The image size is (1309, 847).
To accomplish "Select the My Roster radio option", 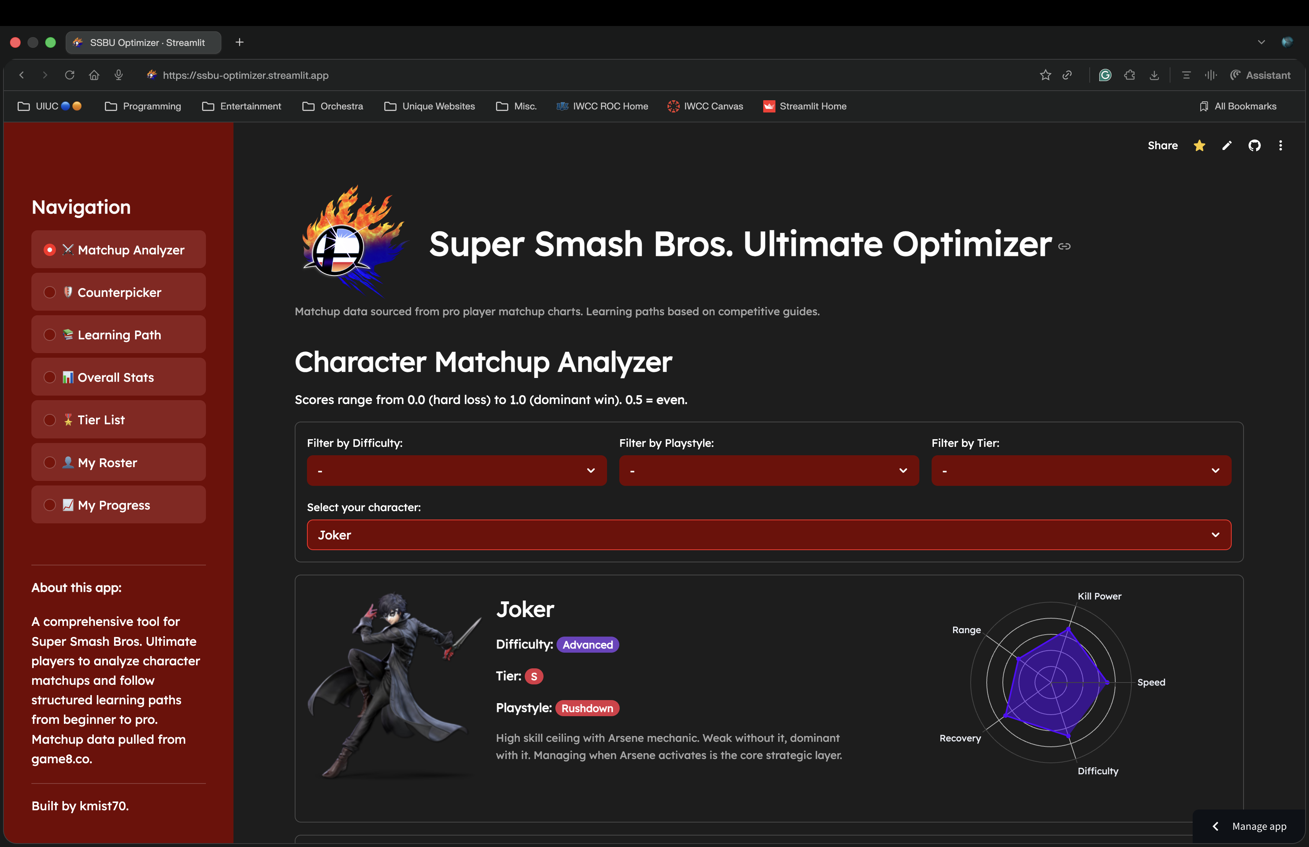I will click(118, 463).
